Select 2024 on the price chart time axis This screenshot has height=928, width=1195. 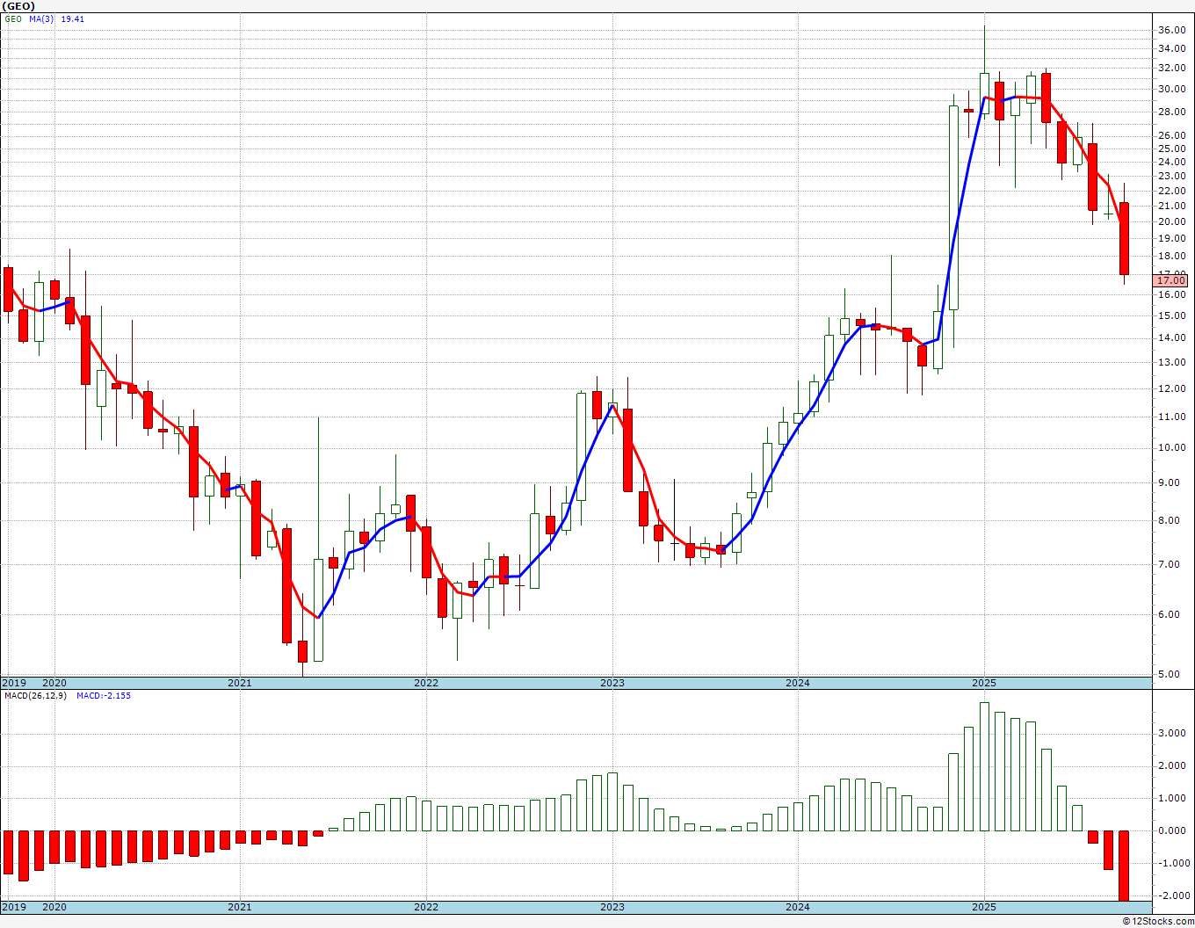point(798,683)
